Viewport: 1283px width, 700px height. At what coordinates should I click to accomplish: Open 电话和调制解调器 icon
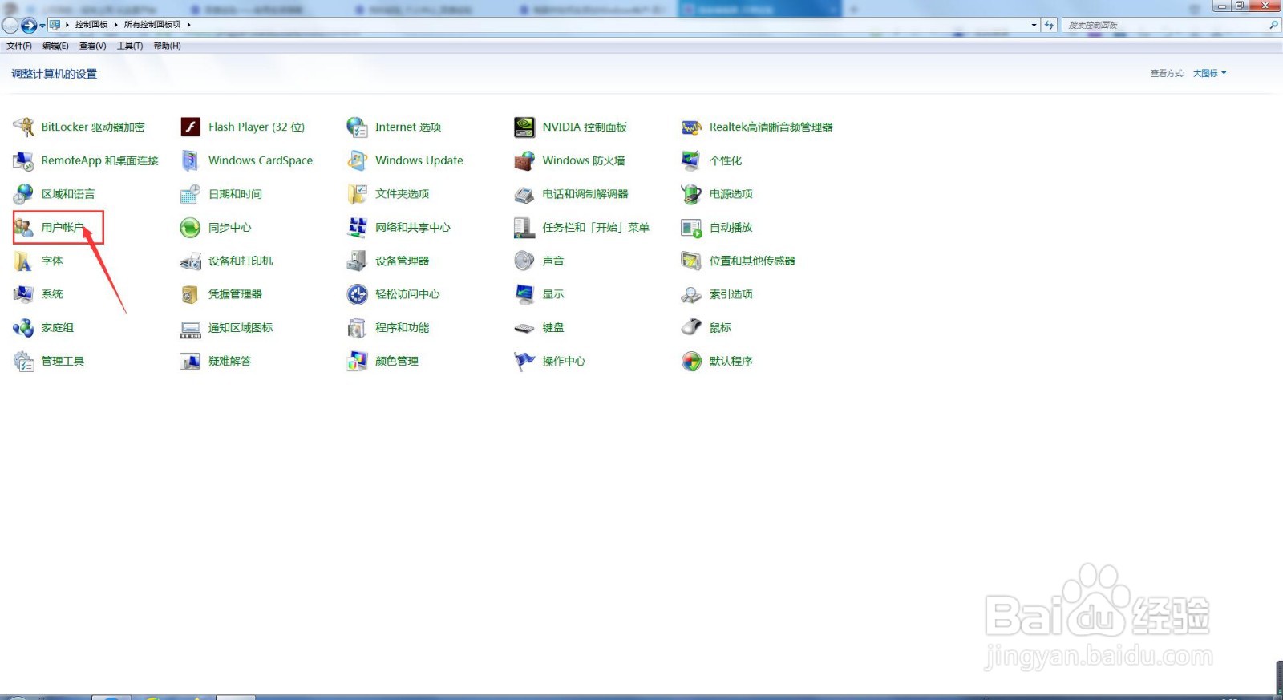pyautogui.click(x=524, y=194)
